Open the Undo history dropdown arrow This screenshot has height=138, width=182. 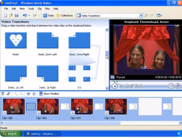29,15
